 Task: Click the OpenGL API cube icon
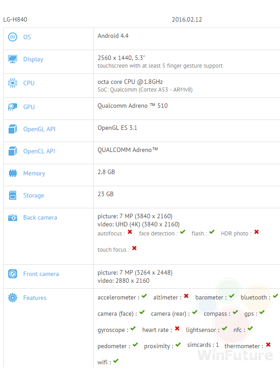coord(13,129)
